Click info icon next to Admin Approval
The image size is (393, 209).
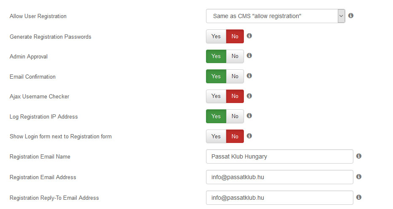(x=249, y=56)
